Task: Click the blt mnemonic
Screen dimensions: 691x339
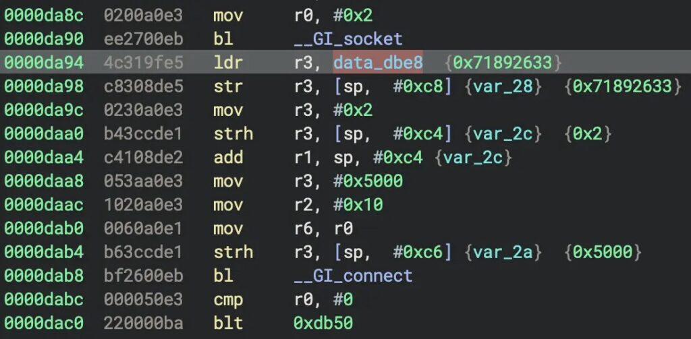Action: (x=227, y=323)
